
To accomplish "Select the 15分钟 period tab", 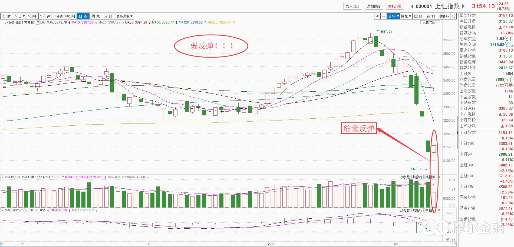I will [x=45, y=16].
